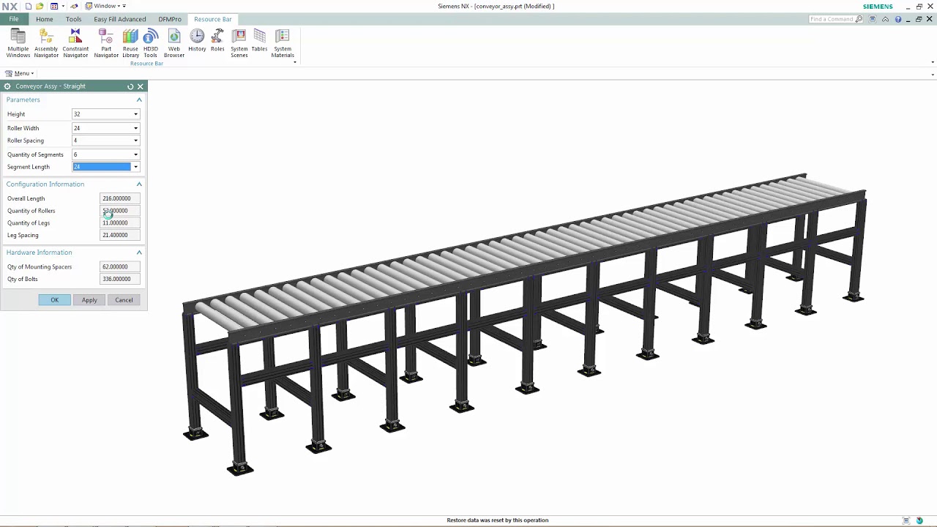Open Multiple Windows tool

click(x=18, y=43)
